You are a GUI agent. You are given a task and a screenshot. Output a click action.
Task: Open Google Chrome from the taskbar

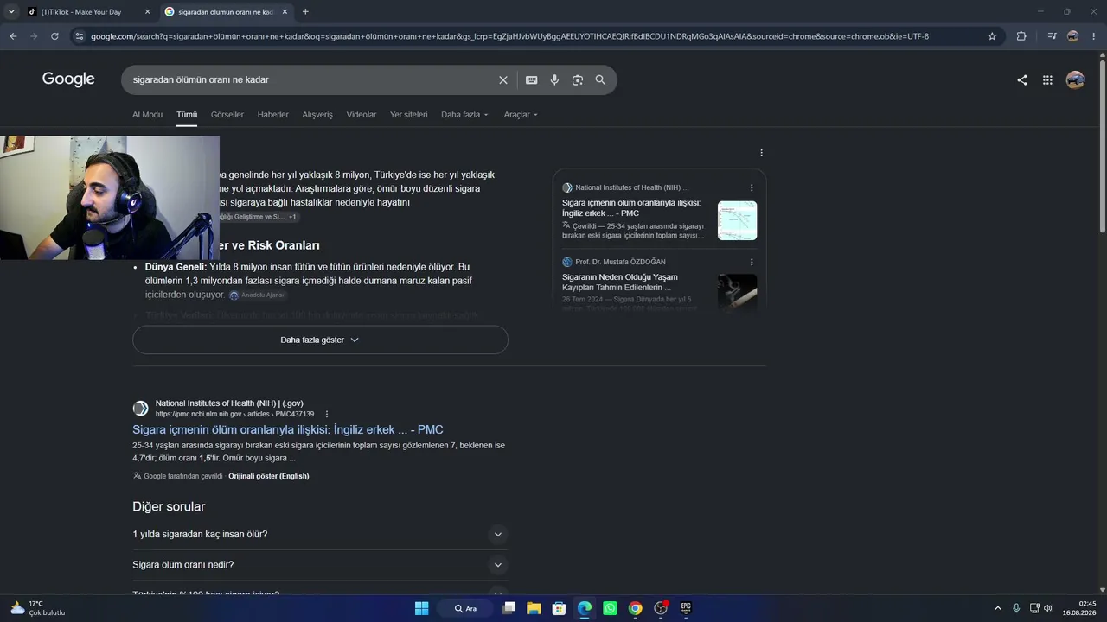[x=636, y=608]
